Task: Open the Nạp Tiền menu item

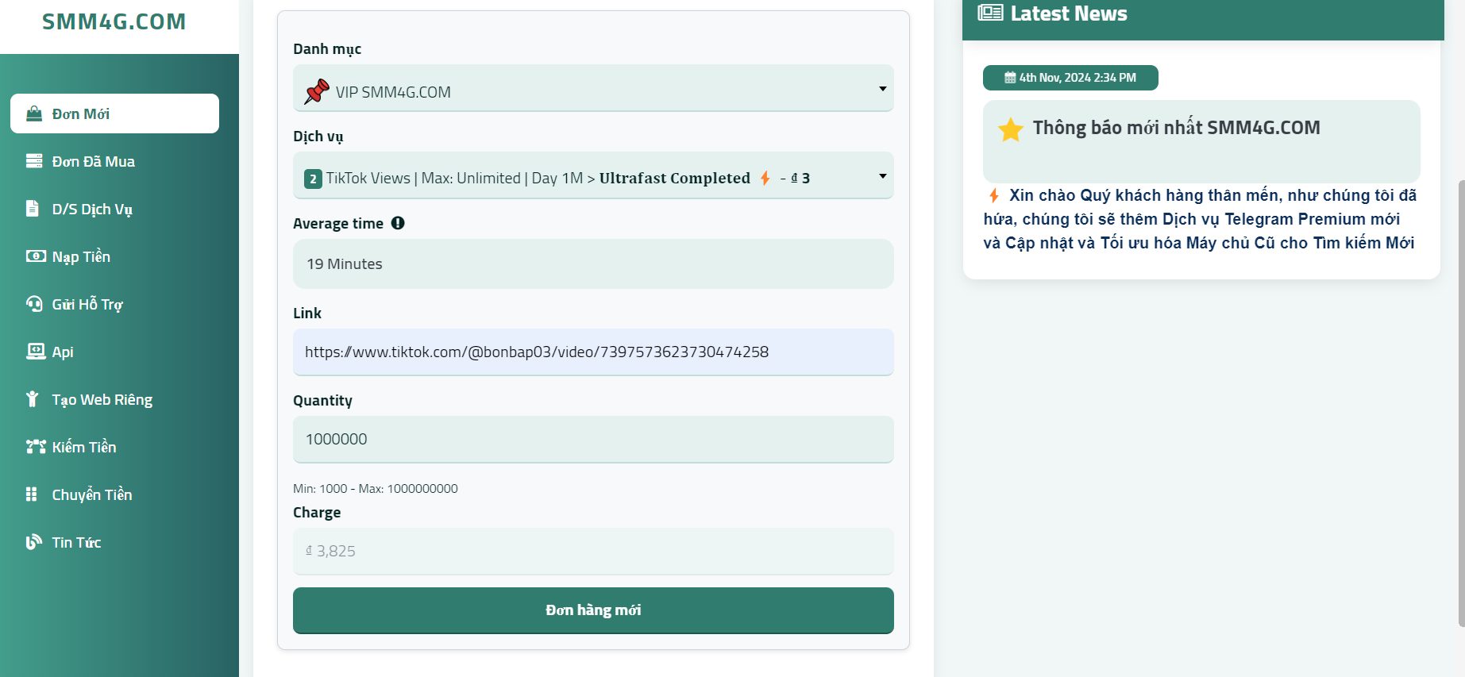Action: point(114,256)
